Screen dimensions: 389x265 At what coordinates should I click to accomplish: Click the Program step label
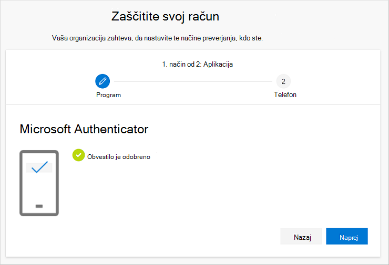[x=108, y=95]
